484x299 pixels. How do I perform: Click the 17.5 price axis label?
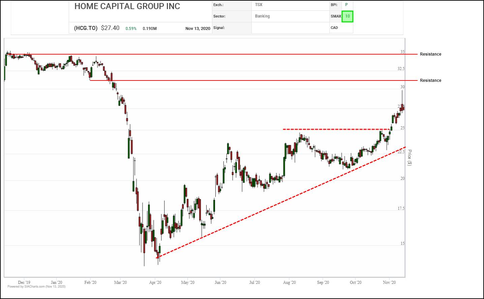(x=401, y=208)
